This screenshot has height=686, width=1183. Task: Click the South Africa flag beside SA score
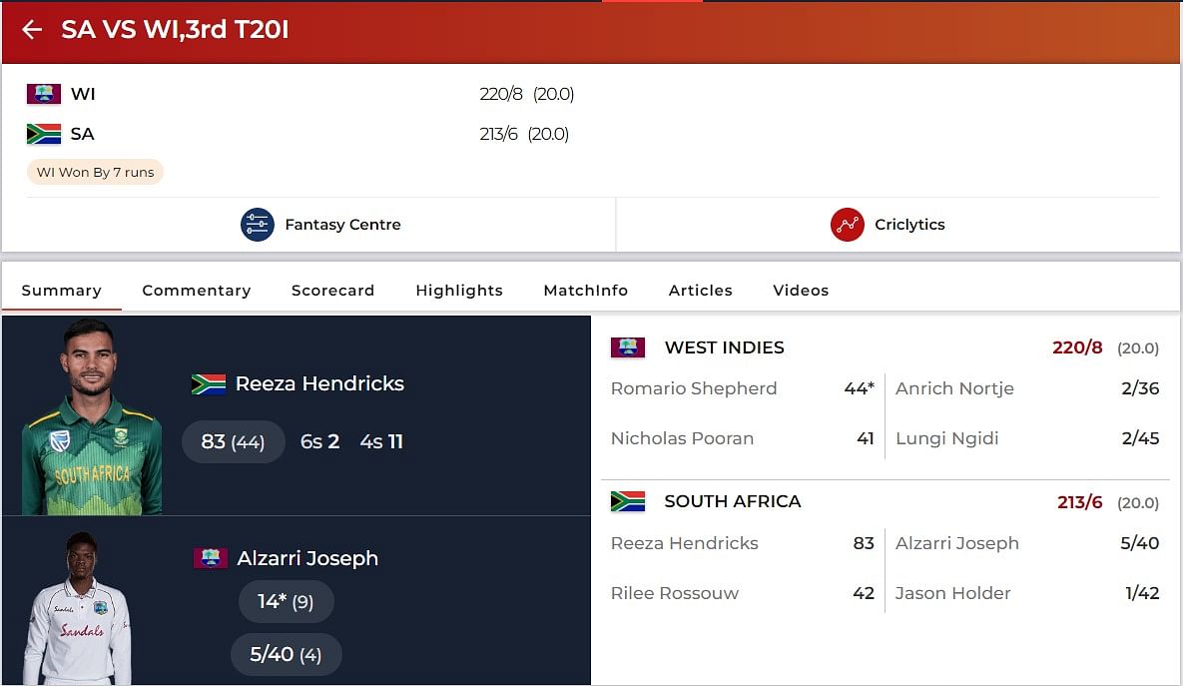(44, 134)
